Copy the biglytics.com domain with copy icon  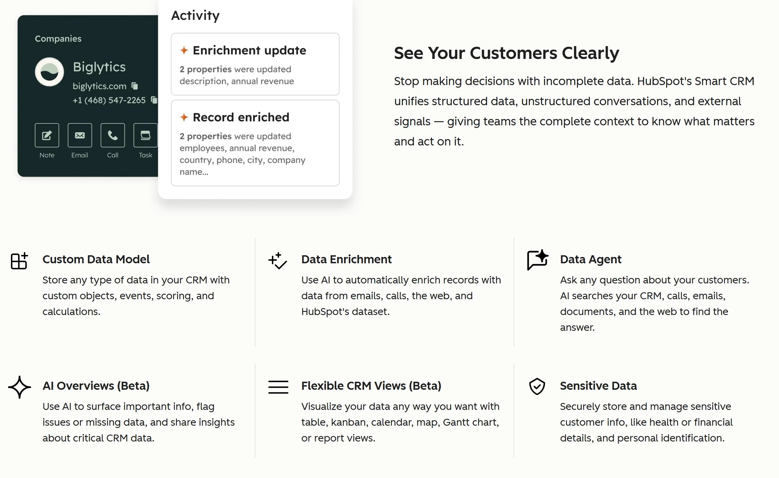click(135, 86)
